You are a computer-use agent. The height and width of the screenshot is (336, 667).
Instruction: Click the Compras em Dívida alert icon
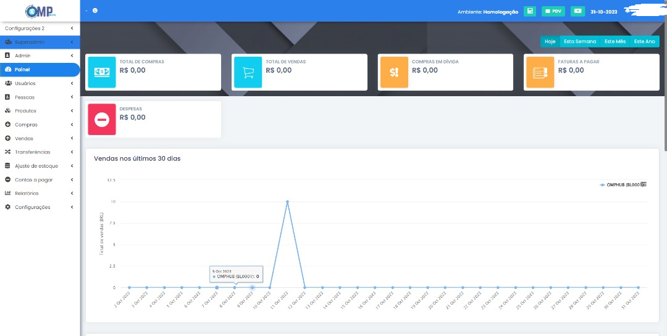tap(394, 72)
